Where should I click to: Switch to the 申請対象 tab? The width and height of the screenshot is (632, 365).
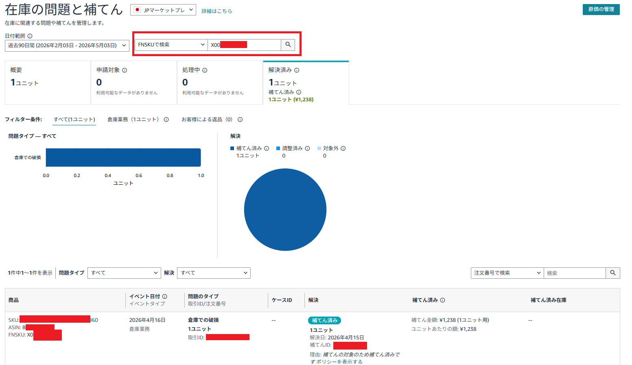point(134,83)
